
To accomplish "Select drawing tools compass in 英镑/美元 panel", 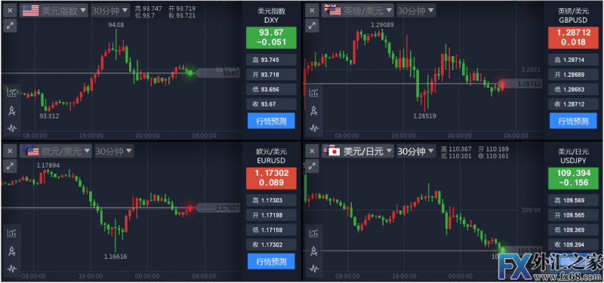I will pyautogui.click(x=314, y=111).
